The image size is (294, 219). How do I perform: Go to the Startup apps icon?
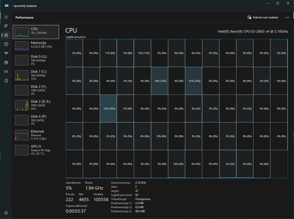6,53
